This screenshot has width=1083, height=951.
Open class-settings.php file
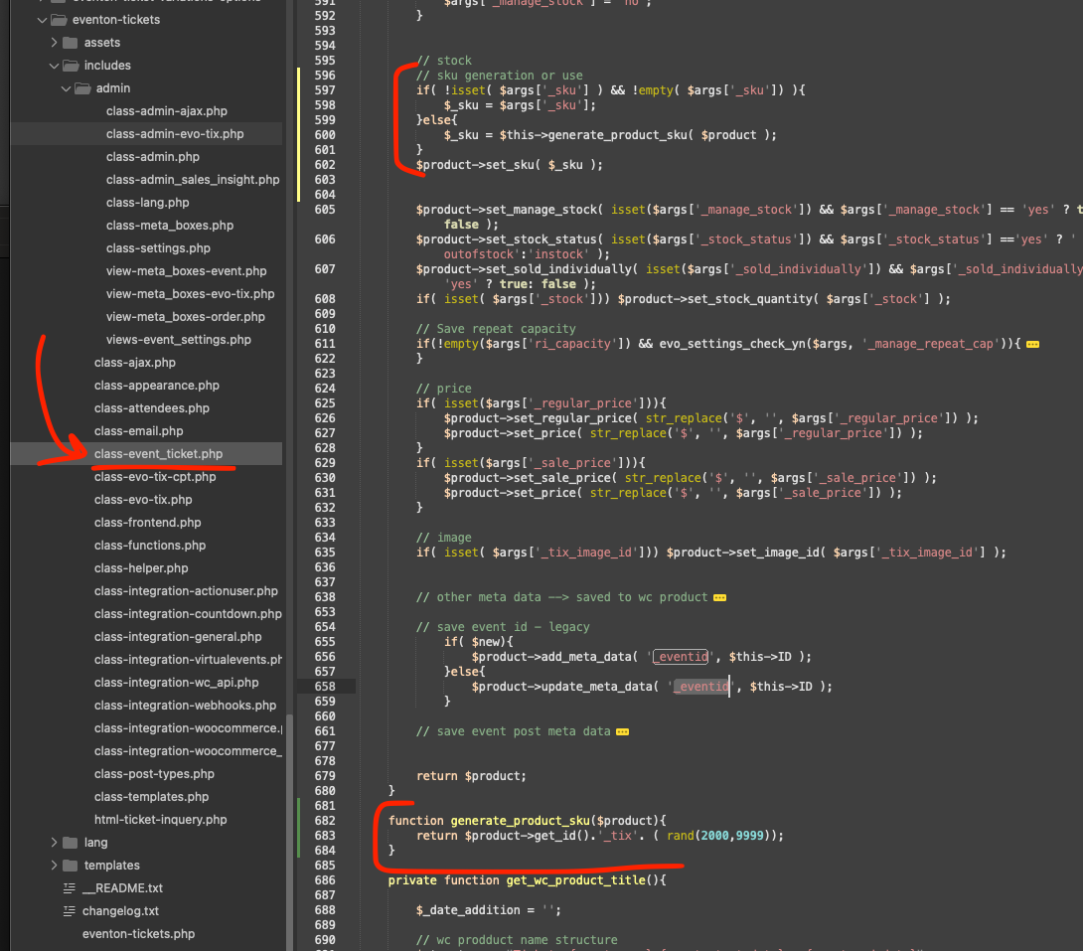(158, 248)
